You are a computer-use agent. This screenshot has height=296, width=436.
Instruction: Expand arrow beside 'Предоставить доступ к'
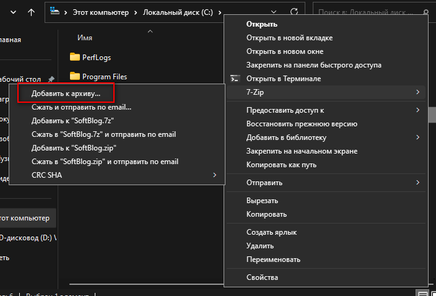pyautogui.click(x=417, y=110)
